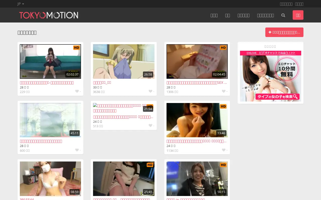
Task: Click the 56:15 duration label
Action: click(x=221, y=192)
